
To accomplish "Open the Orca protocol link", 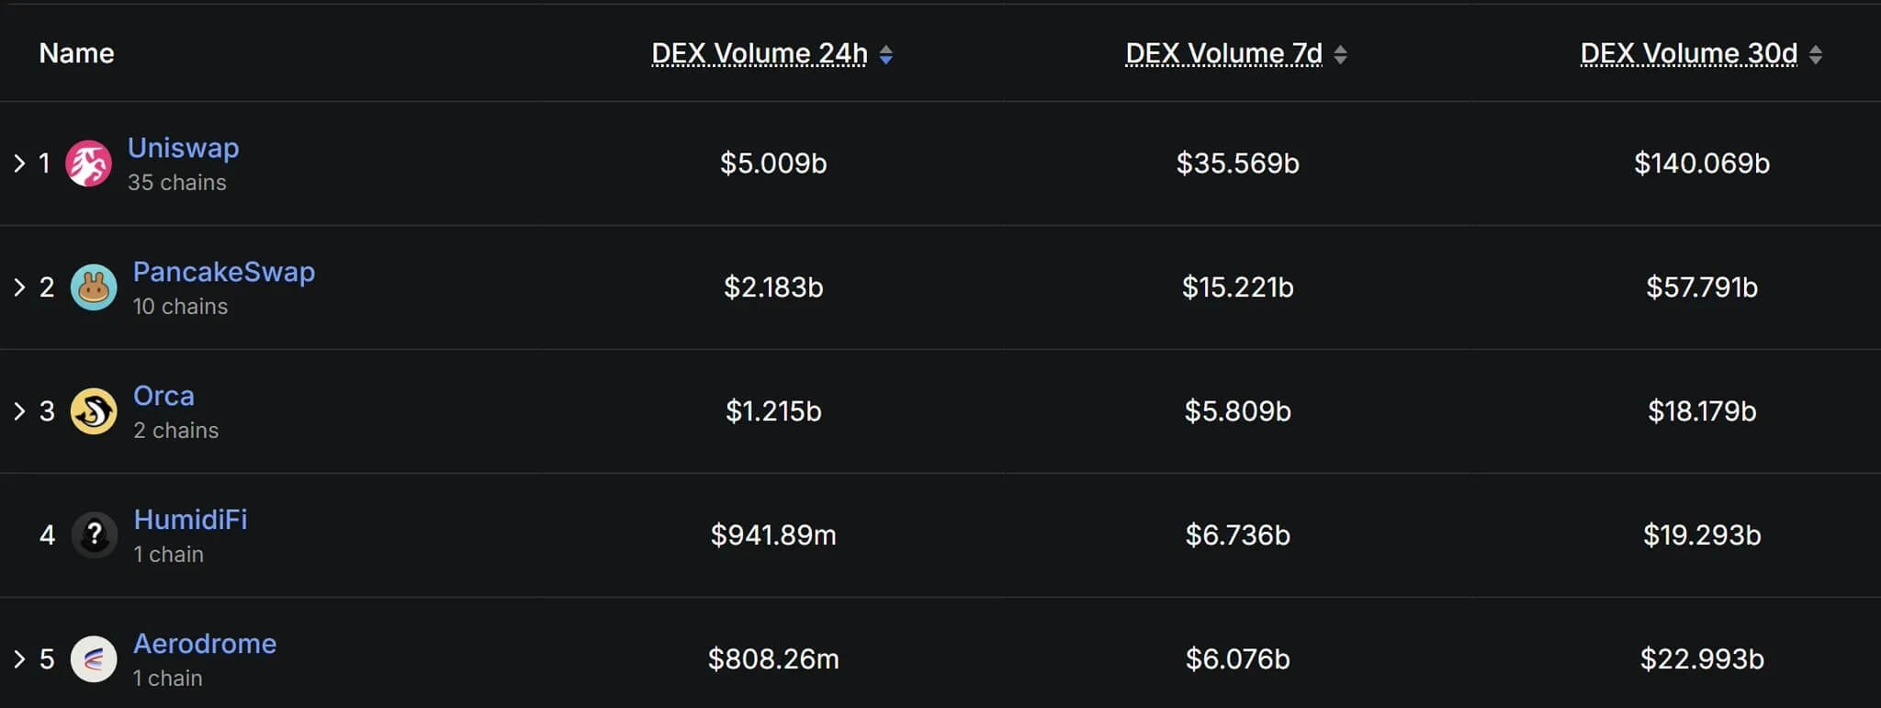I will [x=163, y=396].
